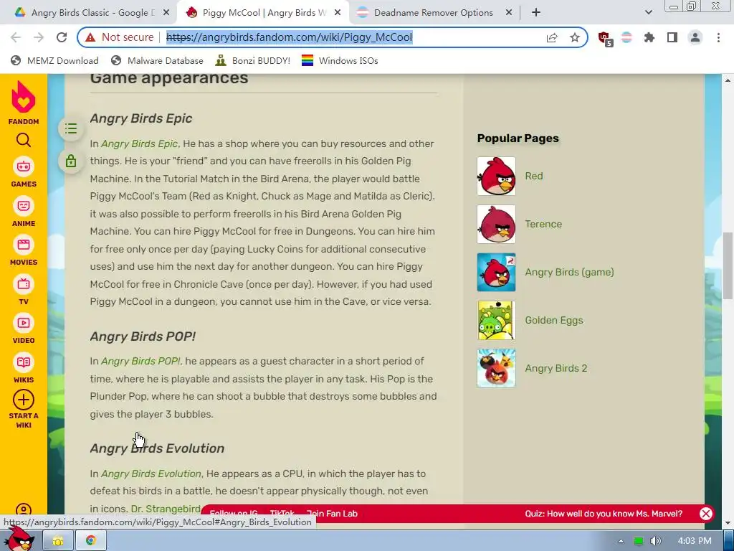734x551 pixels.
Task: Click the Angry Birds (game) thumbnail
Action: click(x=496, y=272)
